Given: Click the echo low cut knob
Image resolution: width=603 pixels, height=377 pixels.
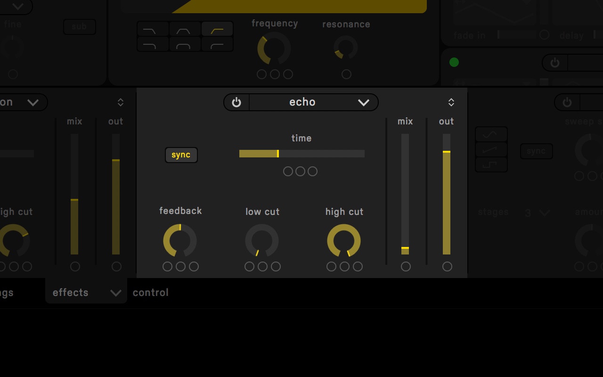Looking at the screenshot, I should pyautogui.click(x=262, y=240).
